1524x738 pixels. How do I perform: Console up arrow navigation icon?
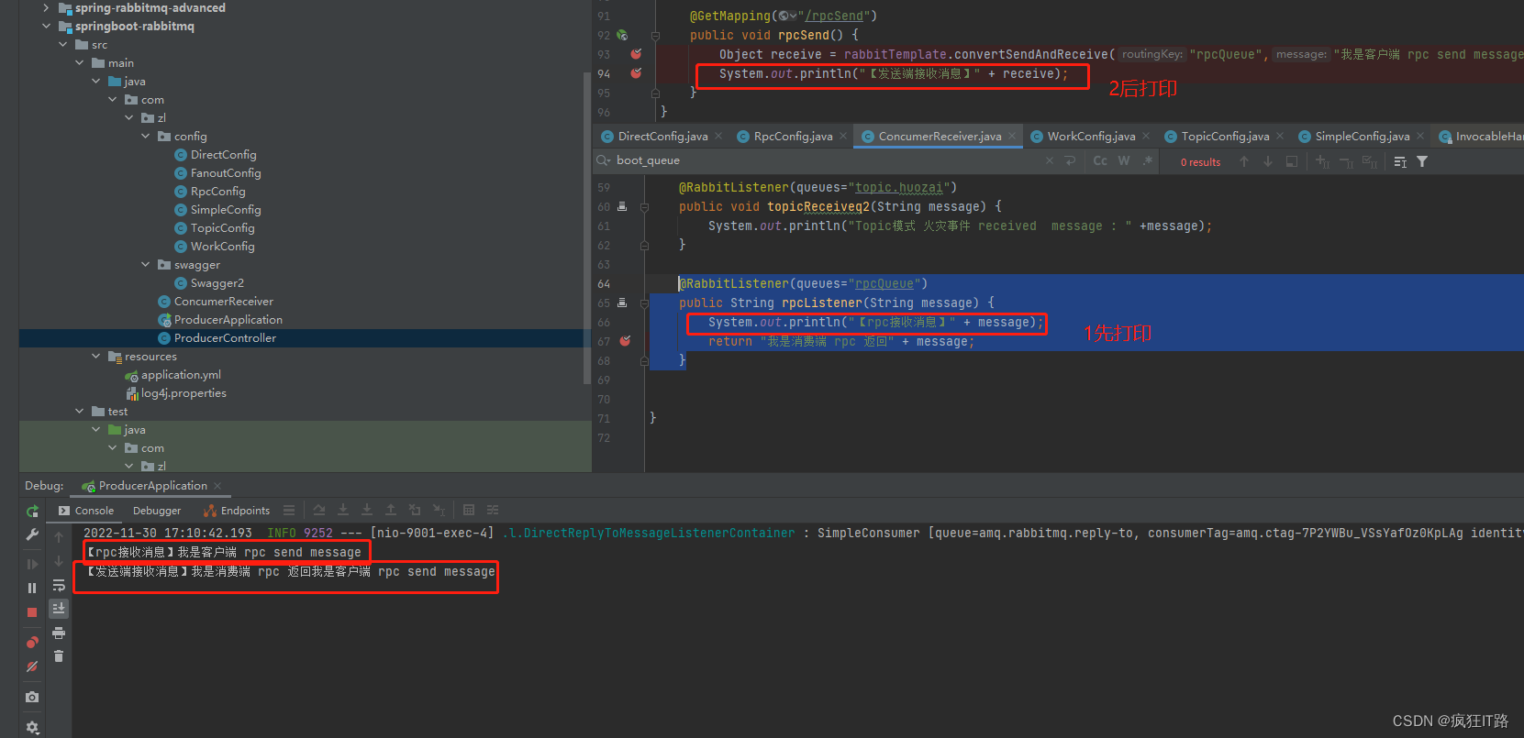(59, 537)
